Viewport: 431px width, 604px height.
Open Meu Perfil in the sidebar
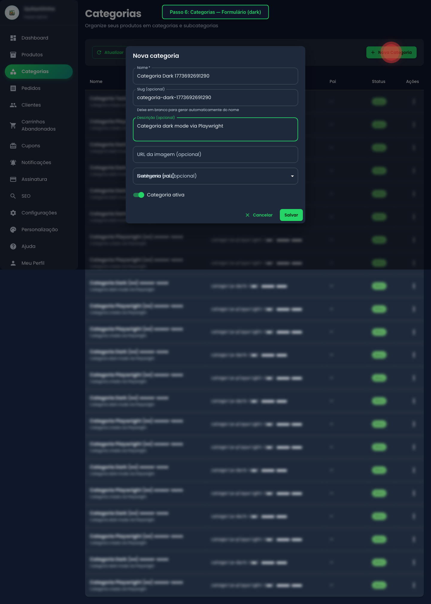coord(33,263)
